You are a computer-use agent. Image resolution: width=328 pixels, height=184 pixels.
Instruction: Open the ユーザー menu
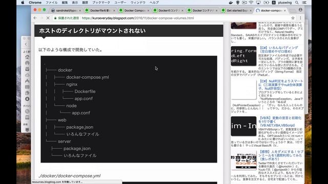(120, 3)
